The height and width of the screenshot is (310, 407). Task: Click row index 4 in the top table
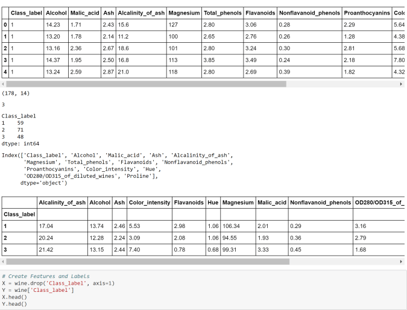[x=5, y=72]
